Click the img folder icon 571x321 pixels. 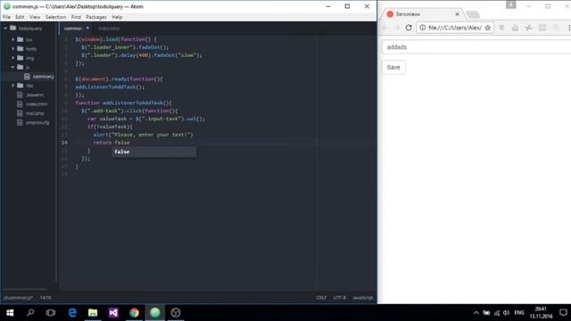click(21, 58)
